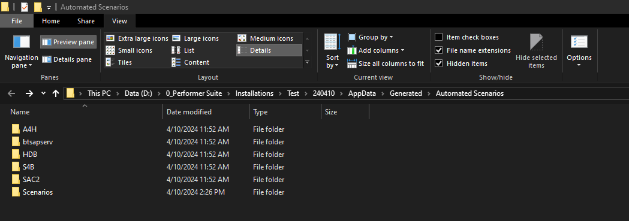Navigate to Generated breadcrumb
629x221 pixels.
[x=407, y=93]
